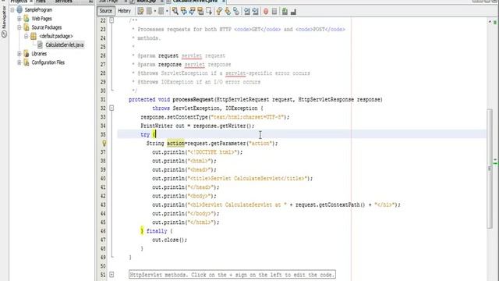Click the default package icon
Image resolution: width=499 pixels, height=281 pixels.
(34, 36)
